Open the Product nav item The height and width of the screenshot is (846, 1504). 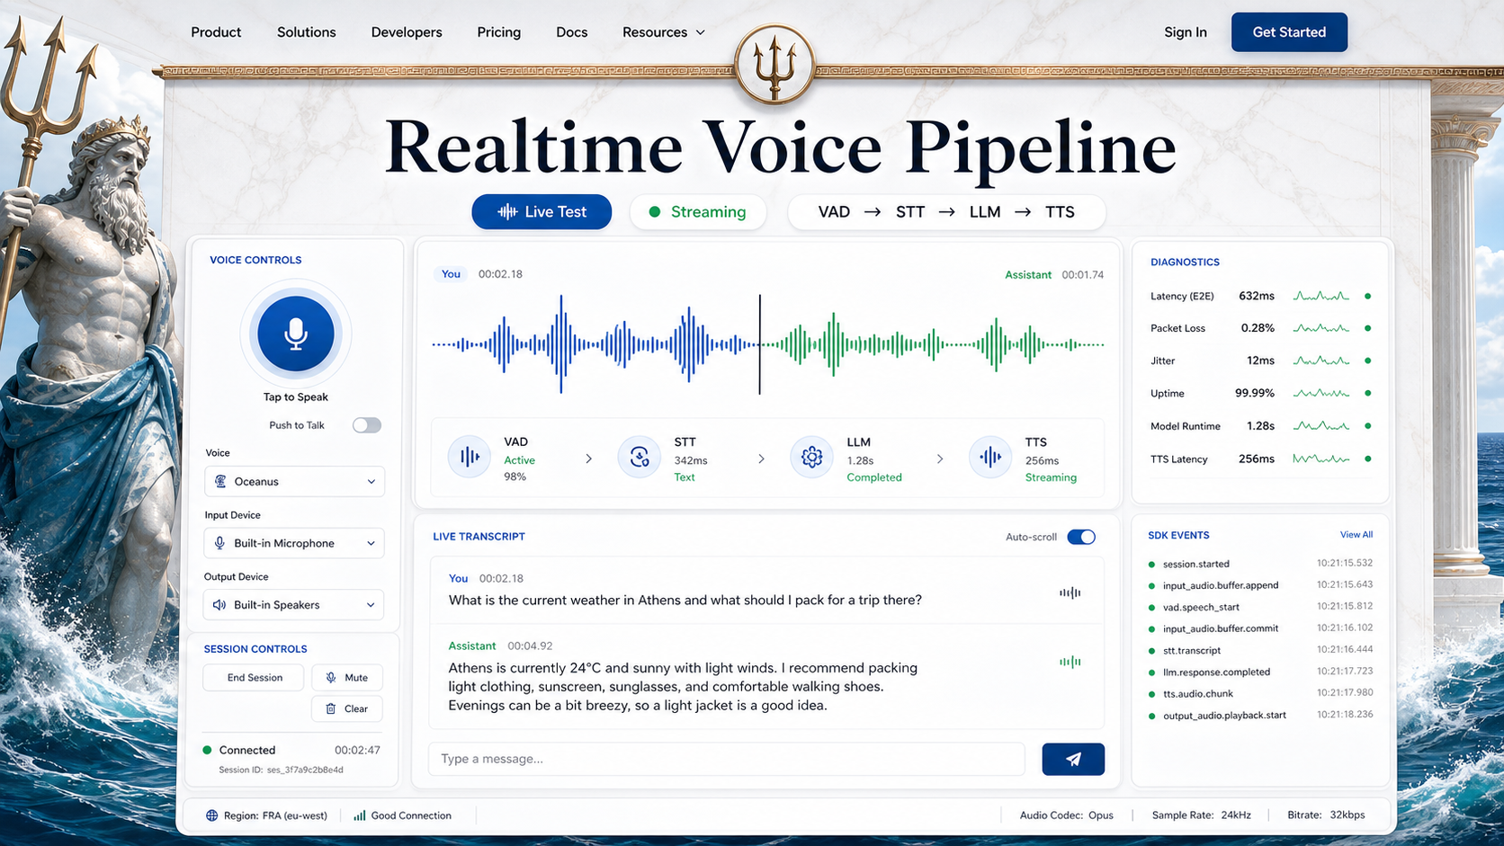point(216,32)
